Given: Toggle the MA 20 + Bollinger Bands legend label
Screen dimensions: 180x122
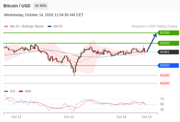Looking at the screenshot, I should (x=27, y=27).
